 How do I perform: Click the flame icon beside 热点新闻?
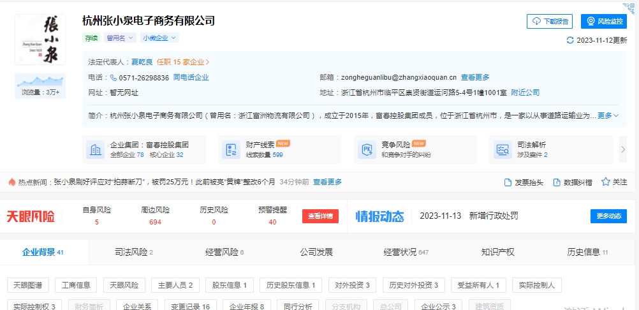tap(12, 182)
